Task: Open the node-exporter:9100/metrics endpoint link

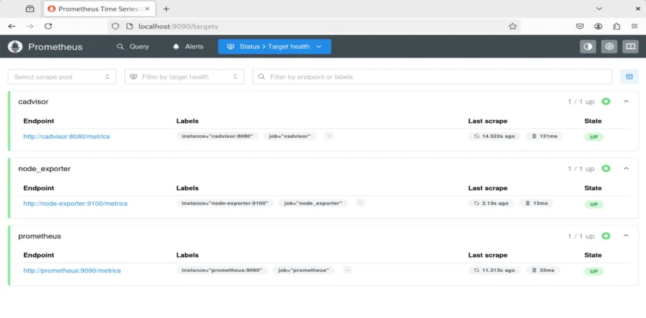Action: tap(75, 203)
